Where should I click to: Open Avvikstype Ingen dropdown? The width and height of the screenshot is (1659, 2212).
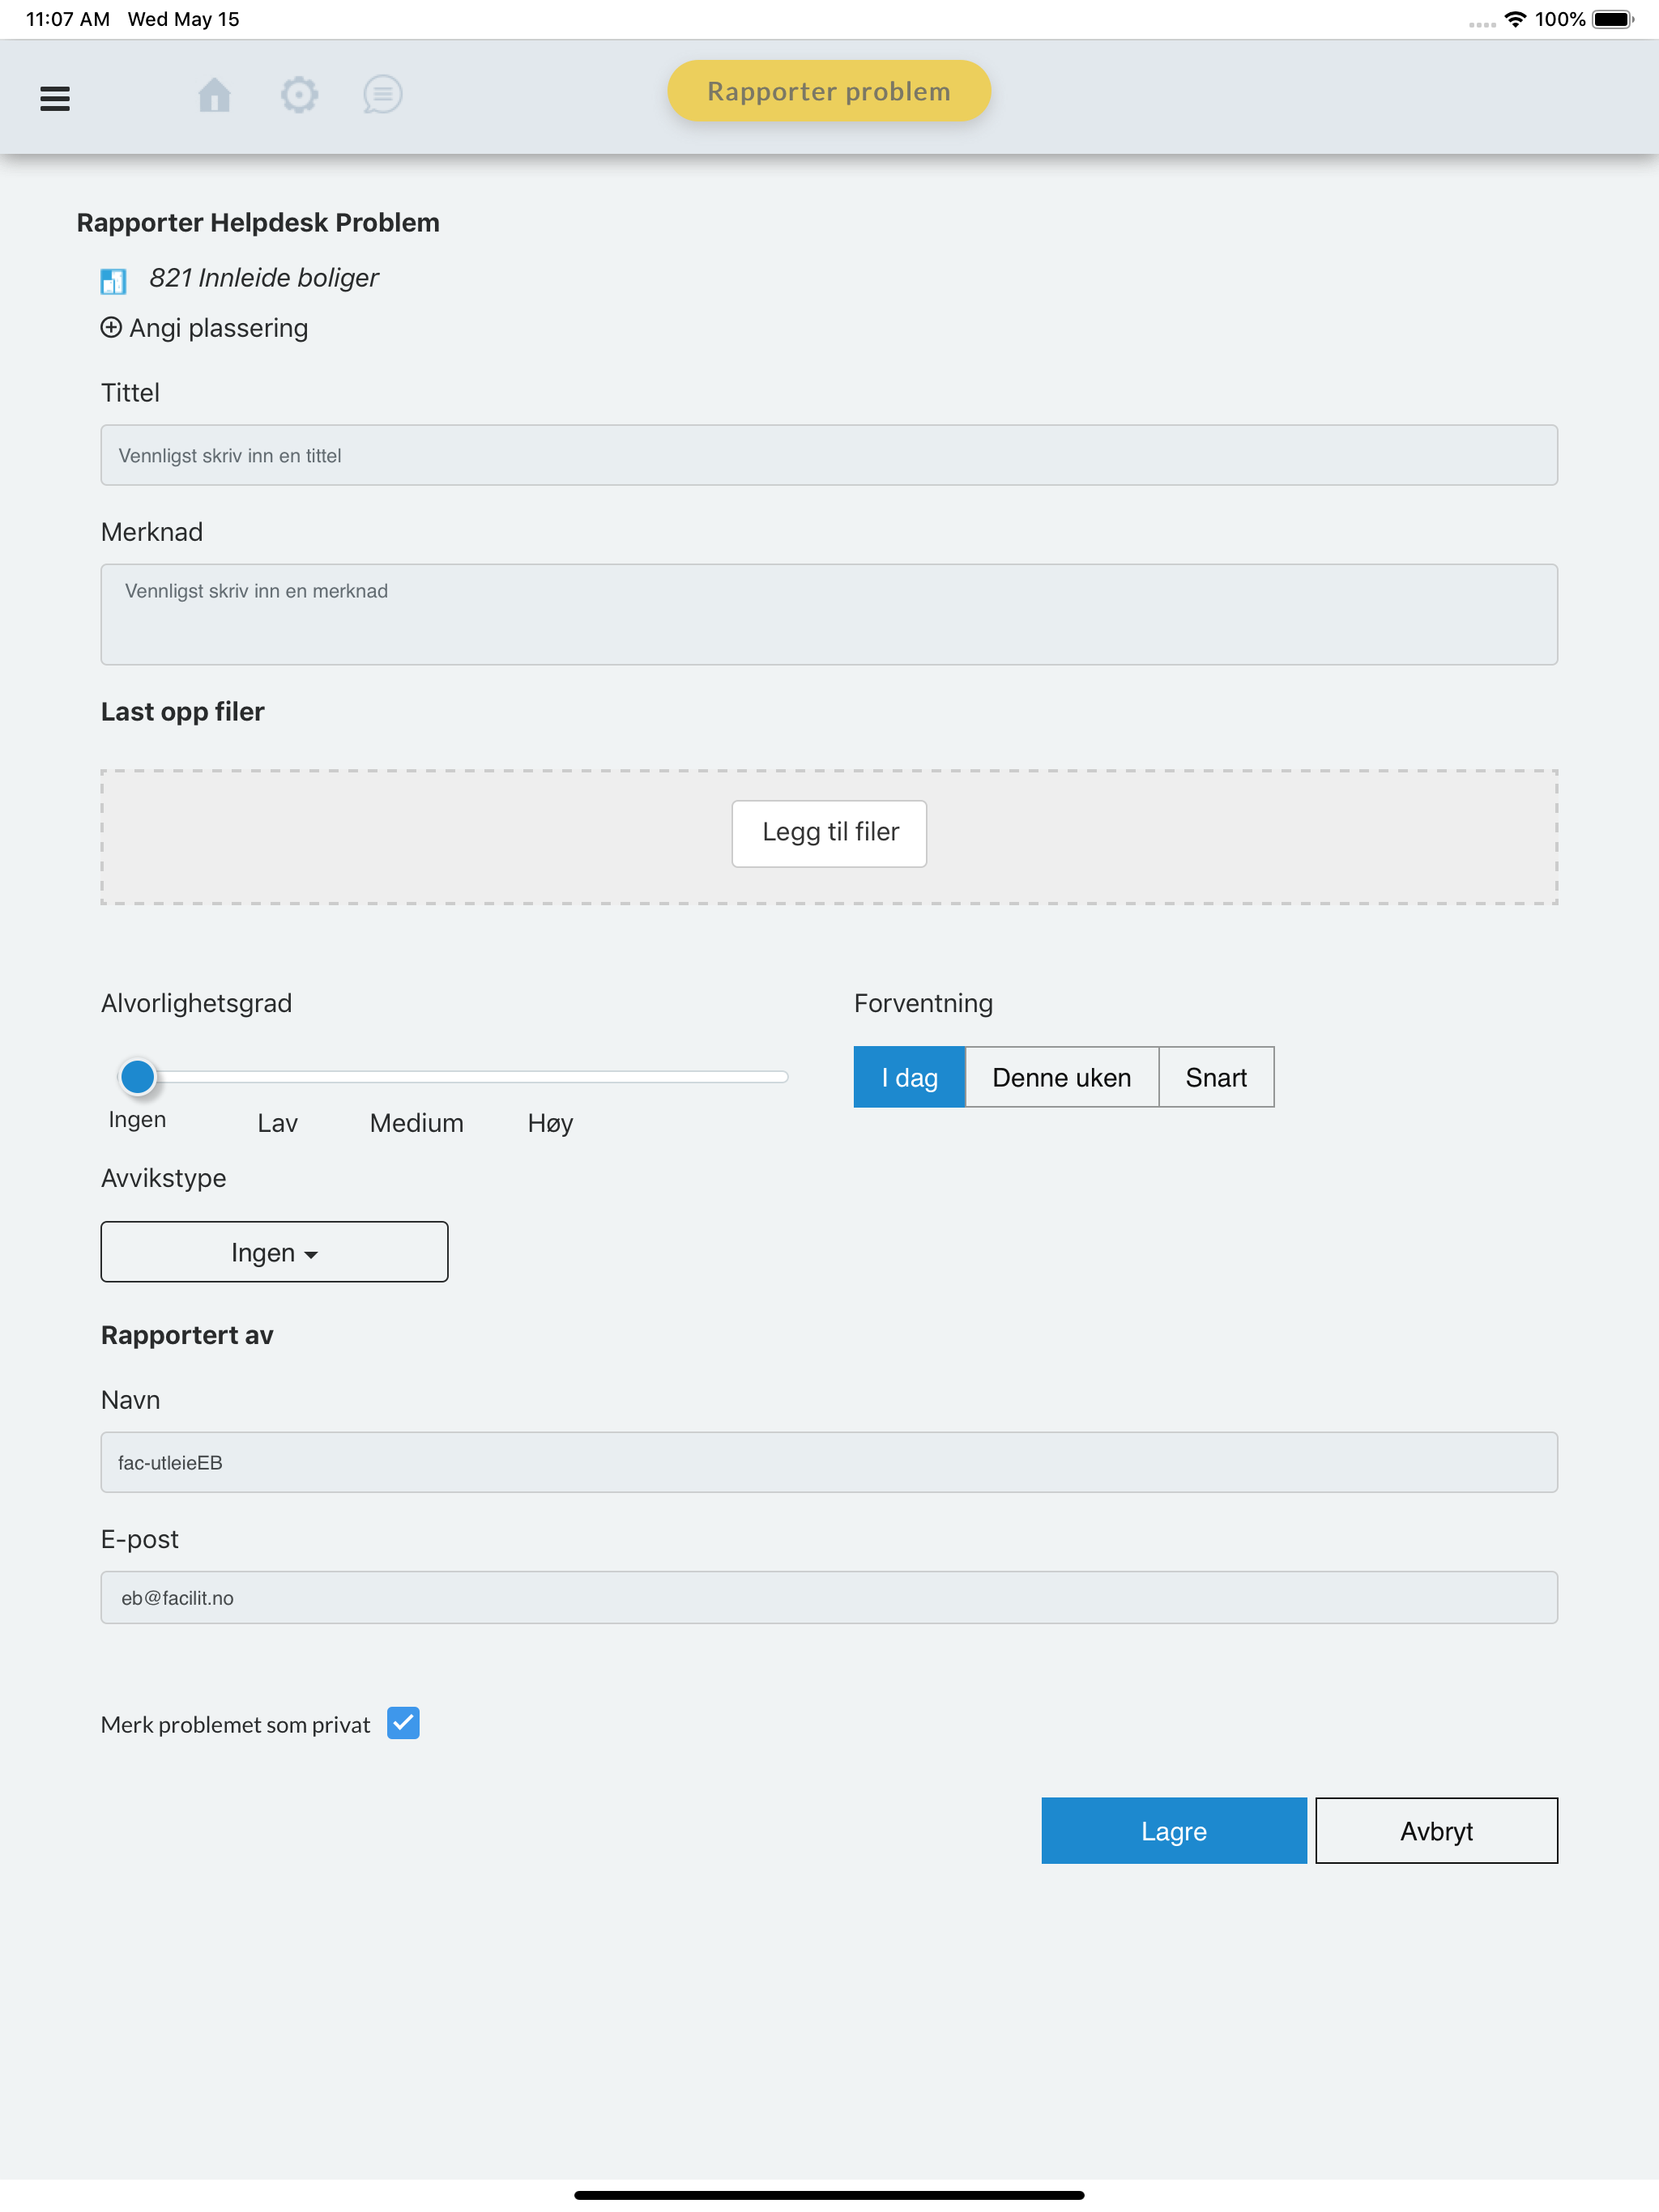(274, 1252)
